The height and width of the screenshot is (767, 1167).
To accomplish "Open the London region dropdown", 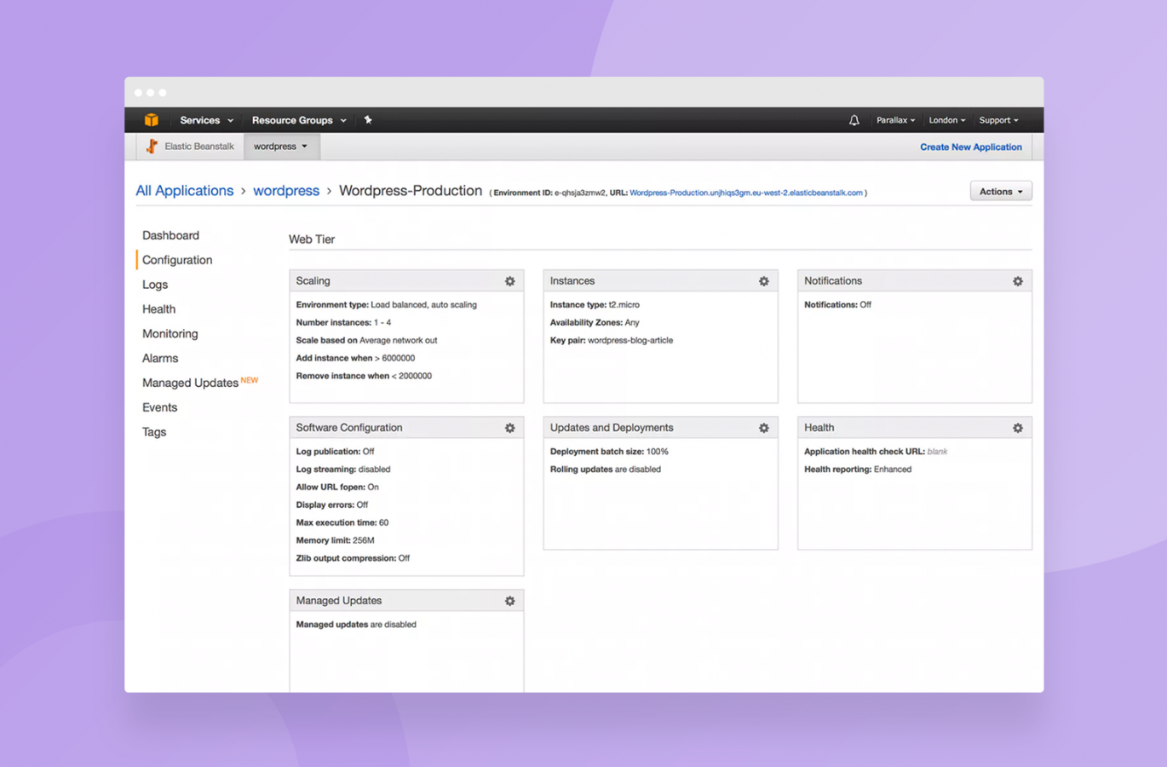I will coord(946,120).
